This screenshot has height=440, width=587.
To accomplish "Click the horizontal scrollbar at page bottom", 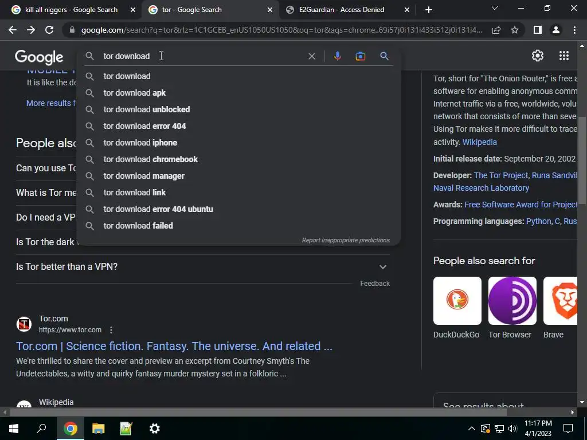I will coord(258,412).
